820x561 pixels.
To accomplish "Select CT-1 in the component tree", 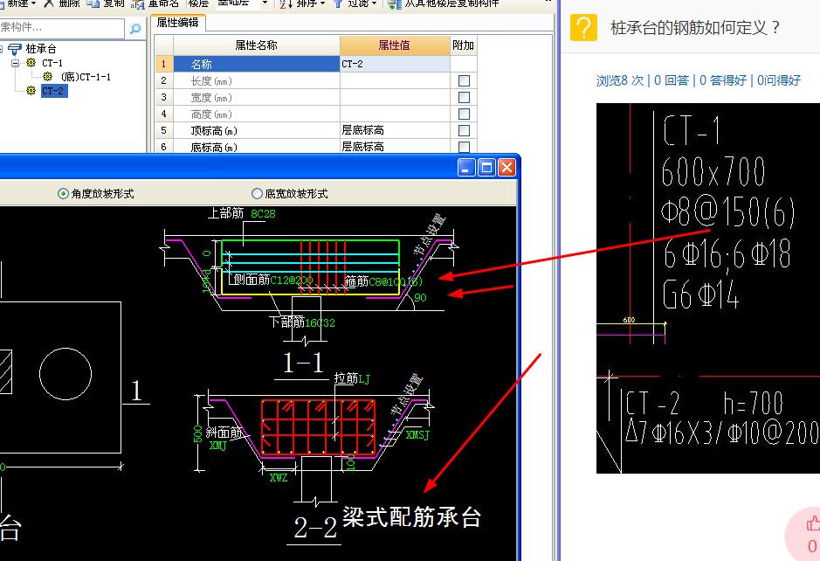I will pos(52,63).
